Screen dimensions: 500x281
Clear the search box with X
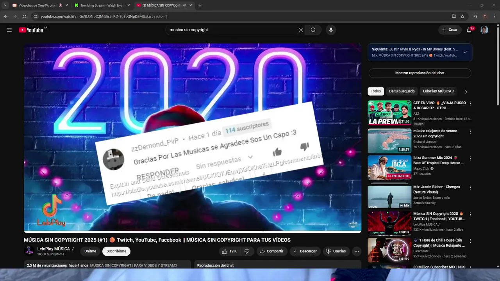(301, 30)
